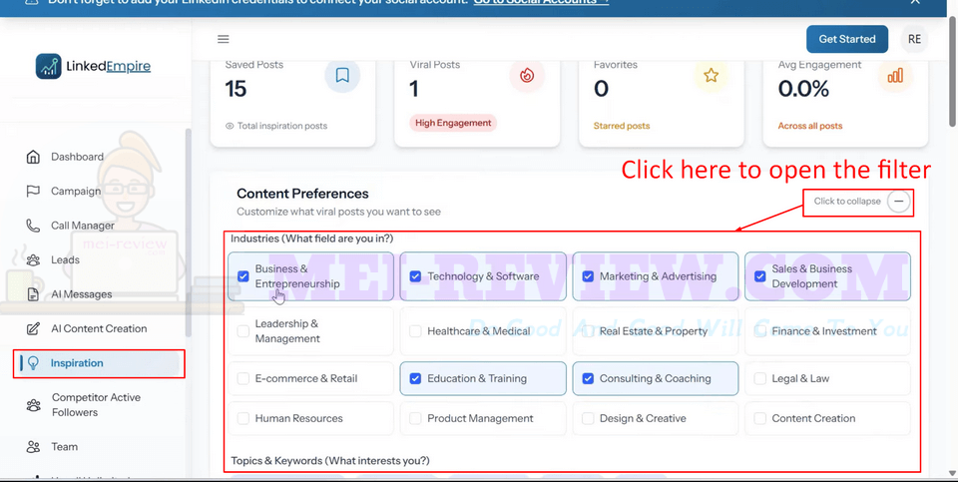
Task: Uncheck Technology & Software
Action: pyautogui.click(x=415, y=276)
